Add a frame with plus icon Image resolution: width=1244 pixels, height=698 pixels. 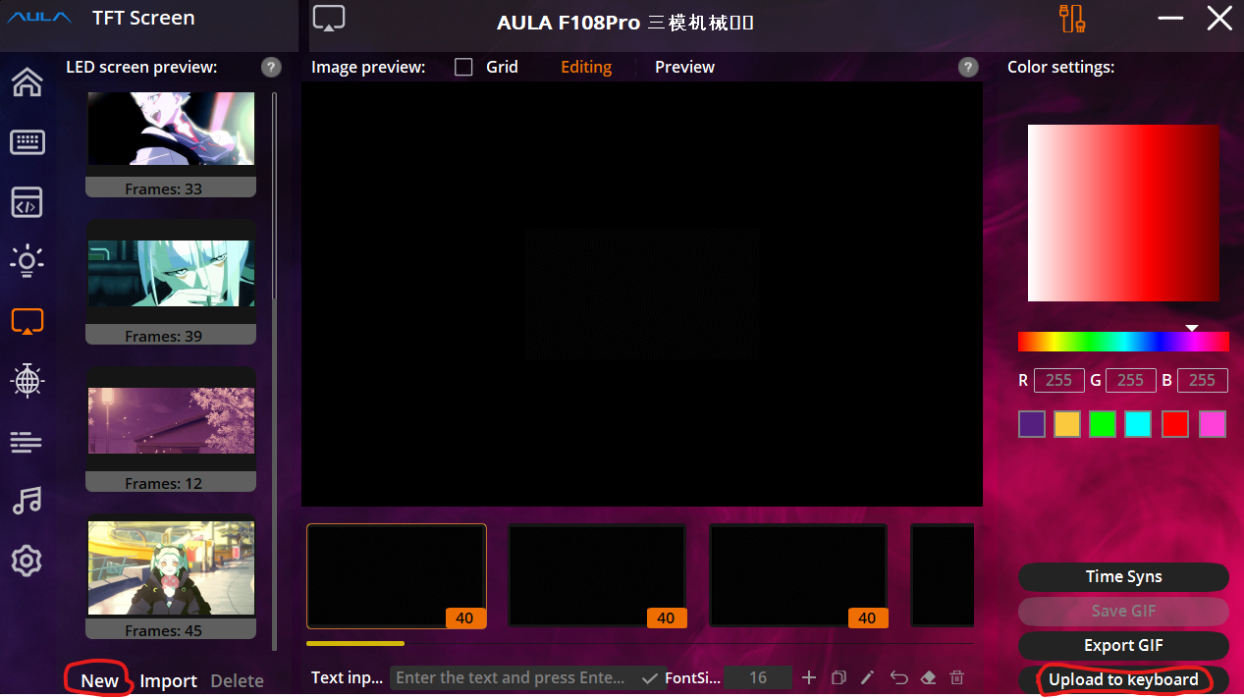coord(809,677)
